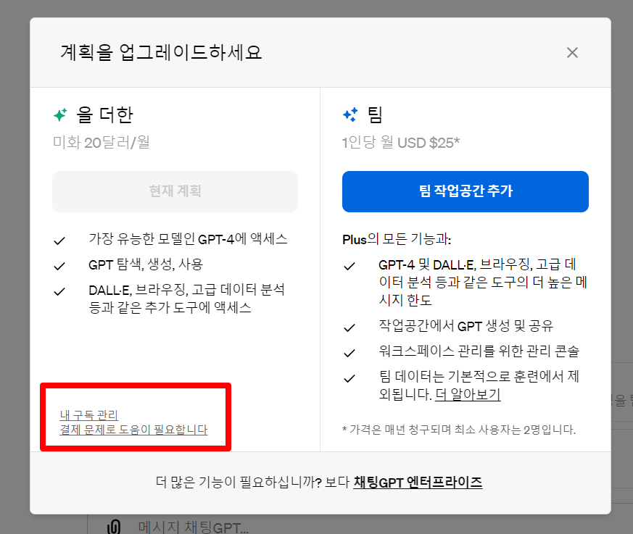Click the 을 더한 plan heading
The width and height of the screenshot is (633, 534).
104,115
